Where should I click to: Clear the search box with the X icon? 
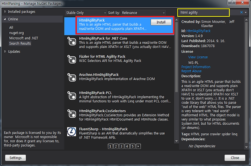[241, 12]
